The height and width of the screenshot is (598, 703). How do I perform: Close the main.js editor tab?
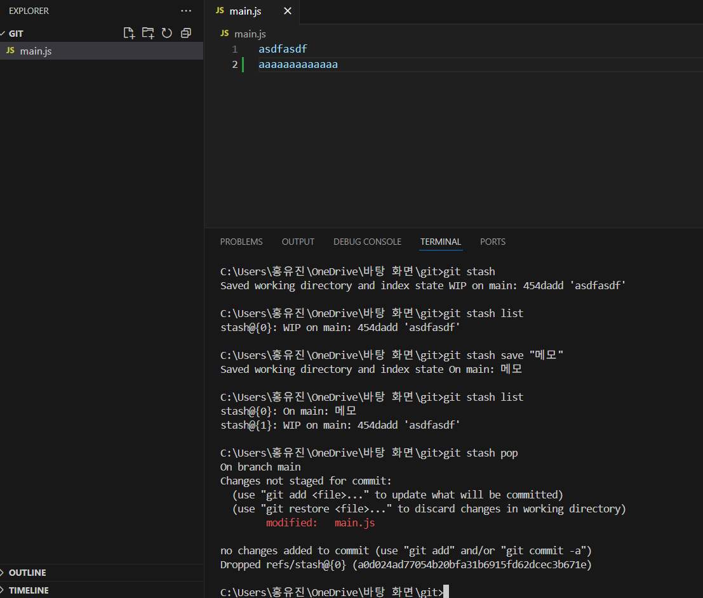point(288,11)
